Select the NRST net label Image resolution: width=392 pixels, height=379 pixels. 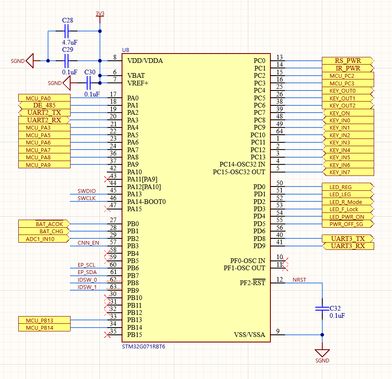[x=299, y=280]
